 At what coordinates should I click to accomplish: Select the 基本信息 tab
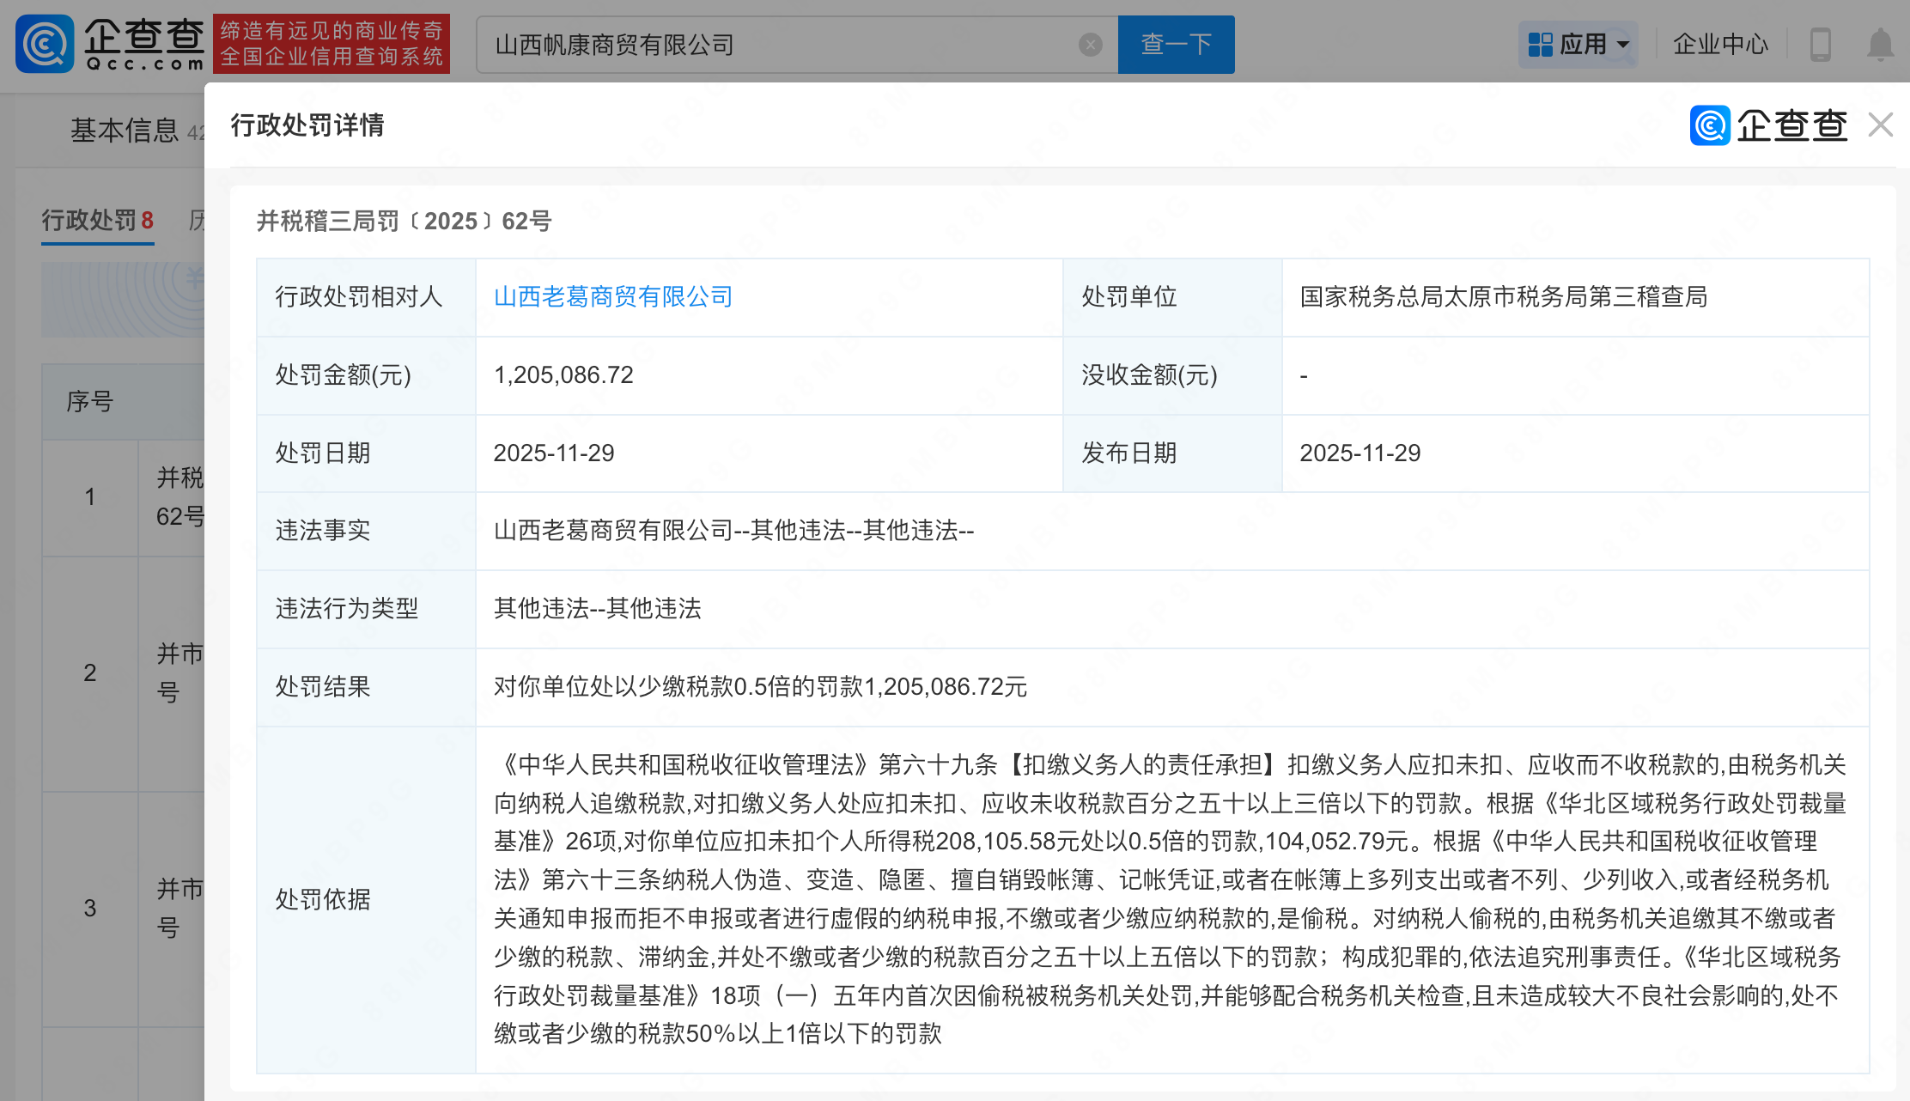tap(125, 131)
